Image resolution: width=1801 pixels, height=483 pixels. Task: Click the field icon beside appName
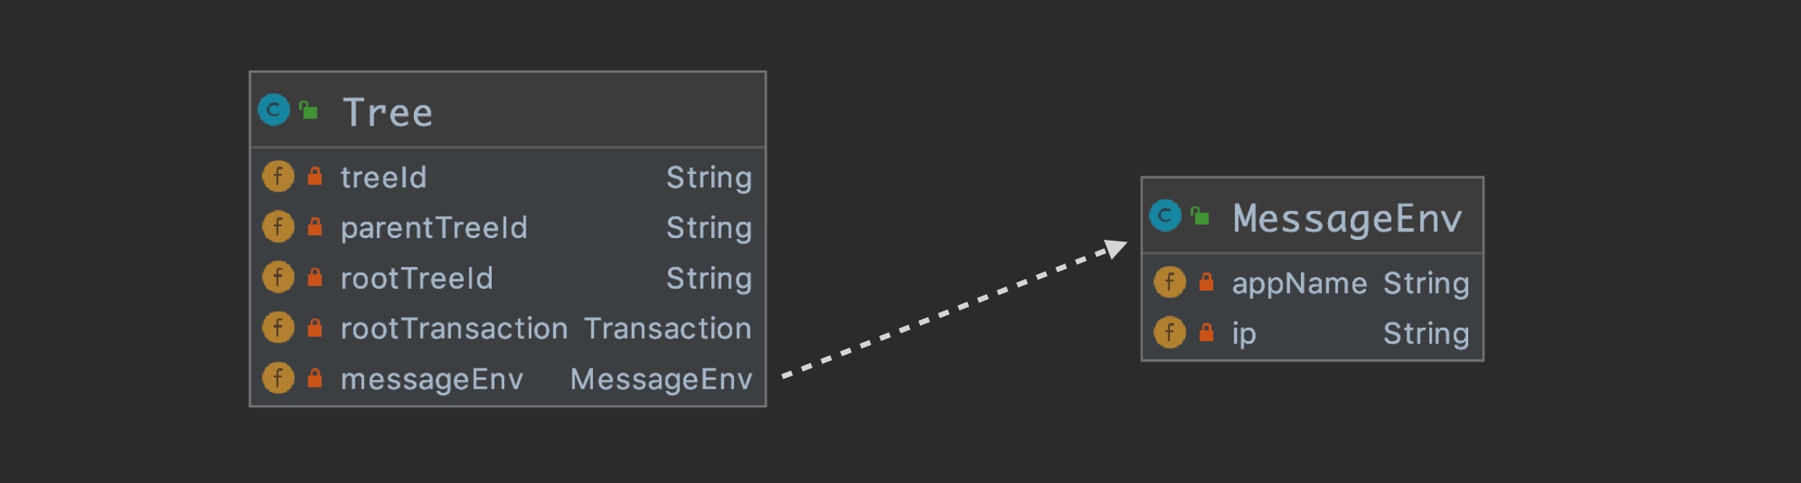(x=1169, y=282)
